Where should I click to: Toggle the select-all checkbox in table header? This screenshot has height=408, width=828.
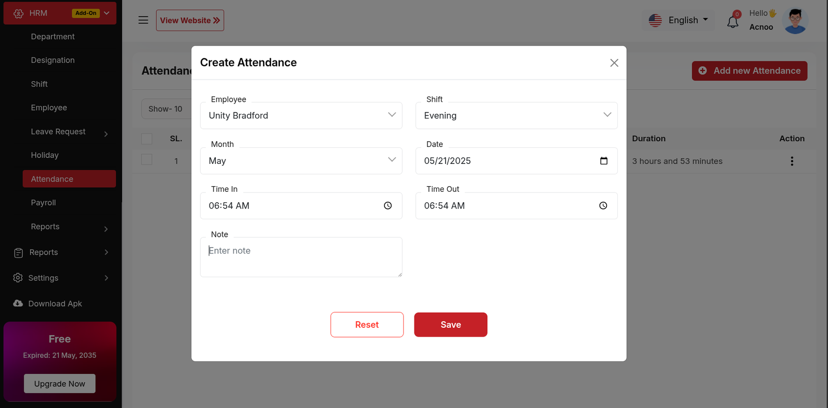point(147,139)
